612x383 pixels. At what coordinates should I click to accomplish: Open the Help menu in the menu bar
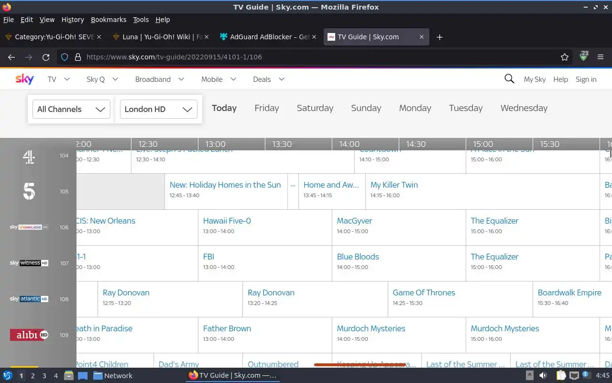point(163,20)
